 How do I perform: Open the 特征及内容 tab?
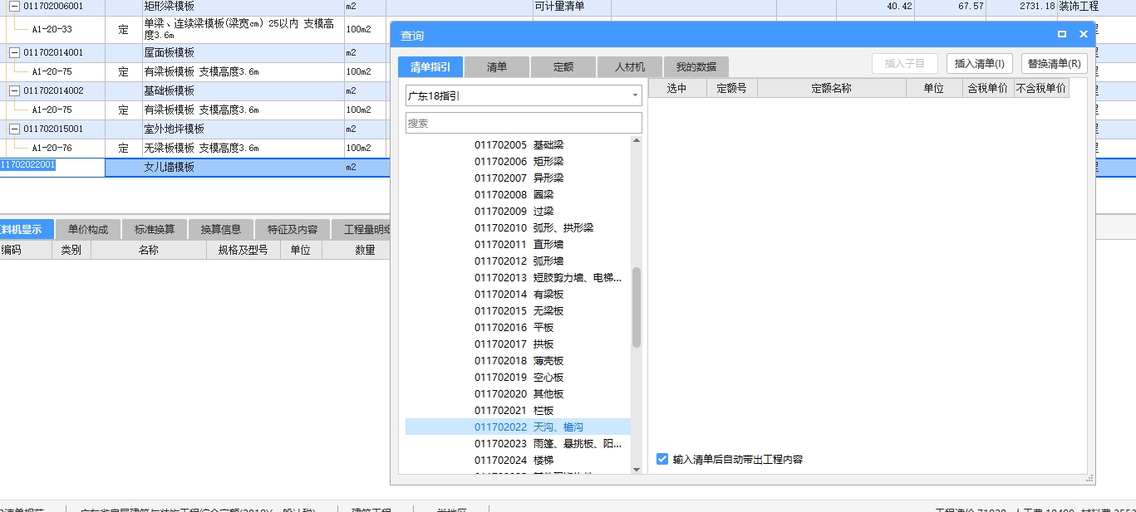pyautogui.click(x=293, y=229)
